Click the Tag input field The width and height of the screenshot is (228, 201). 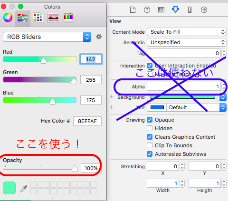pos(184,53)
